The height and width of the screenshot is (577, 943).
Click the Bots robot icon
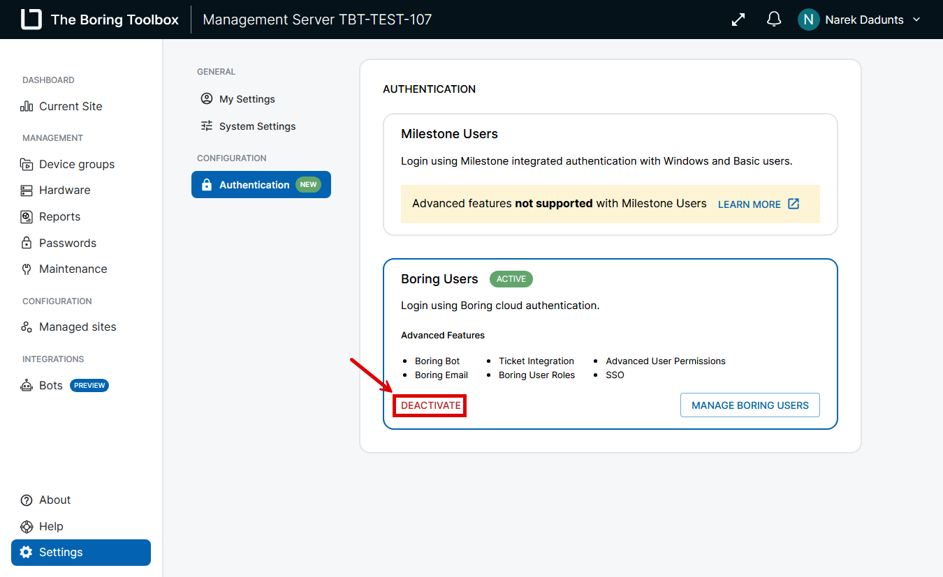pos(27,385)
